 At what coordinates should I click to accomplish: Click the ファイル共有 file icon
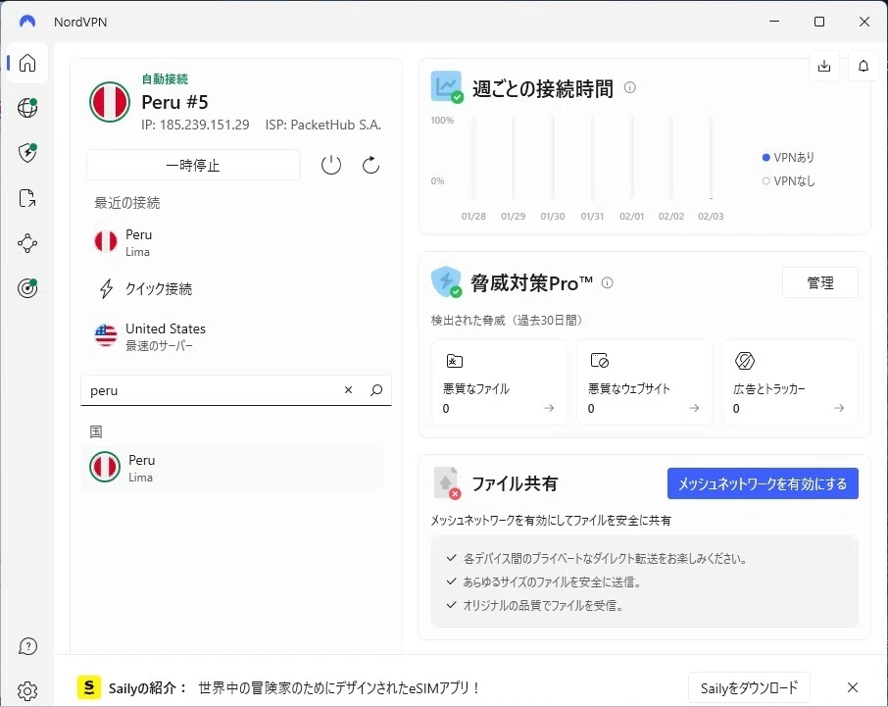click(x=446, y=482)
